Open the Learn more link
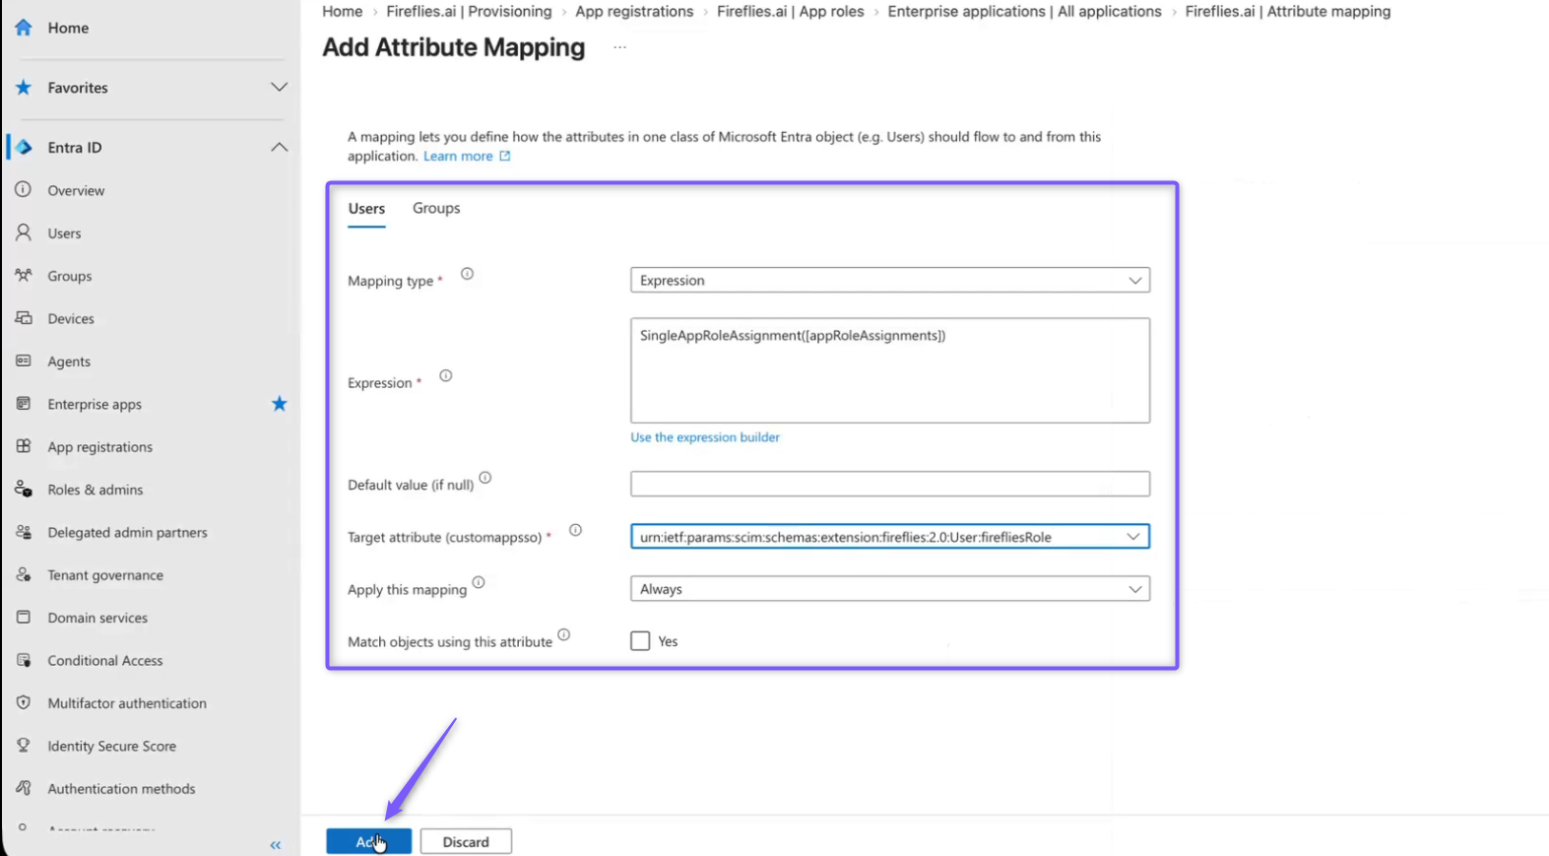The image size is (1549, 856). pos(467,157)
